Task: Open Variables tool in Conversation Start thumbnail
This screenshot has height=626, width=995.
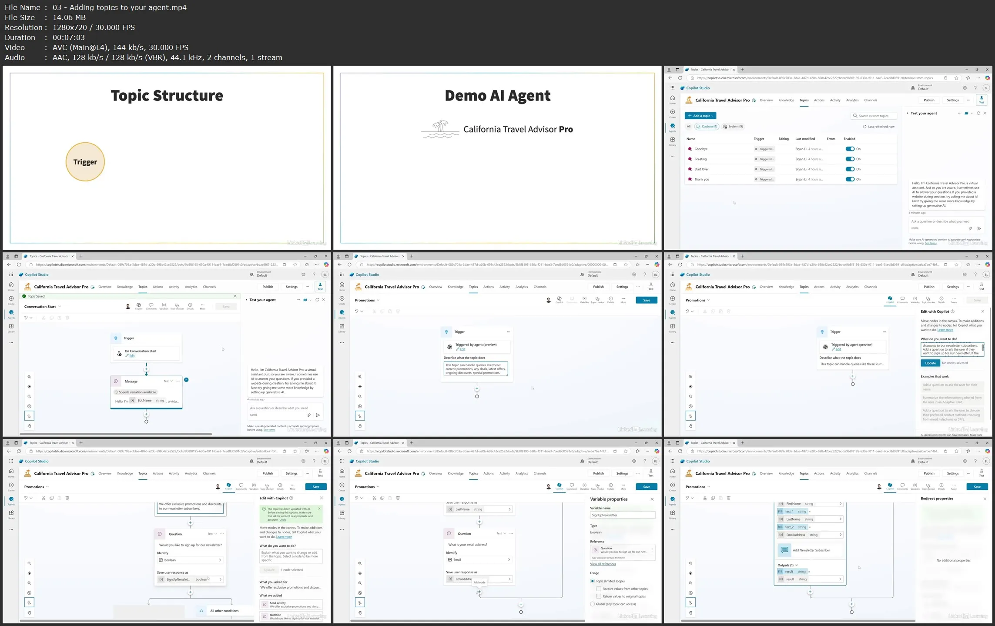Action: pos(164,306)
